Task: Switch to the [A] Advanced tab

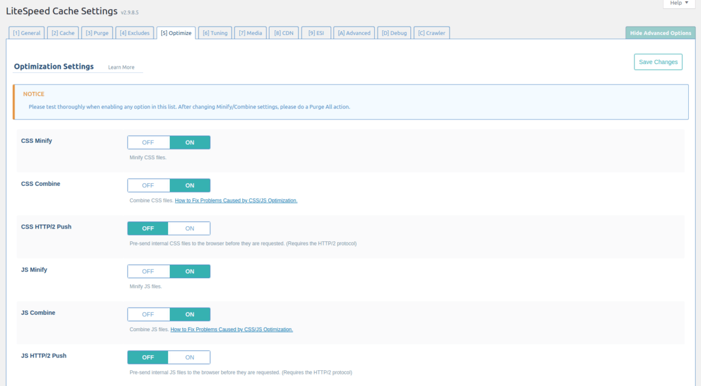Action: pyautogui.click(x=354, y=33)
